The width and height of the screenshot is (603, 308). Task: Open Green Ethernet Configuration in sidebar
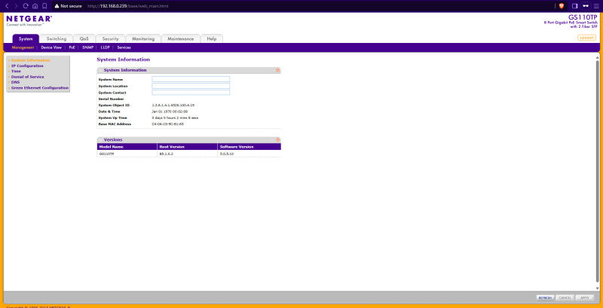[40, 88]
